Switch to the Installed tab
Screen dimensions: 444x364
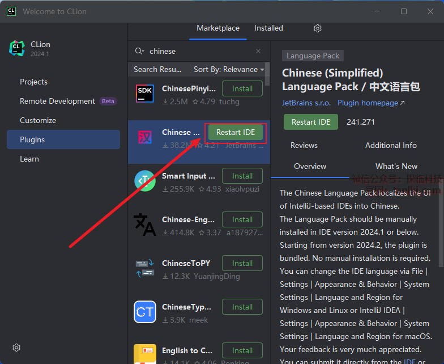pos(268,28)
